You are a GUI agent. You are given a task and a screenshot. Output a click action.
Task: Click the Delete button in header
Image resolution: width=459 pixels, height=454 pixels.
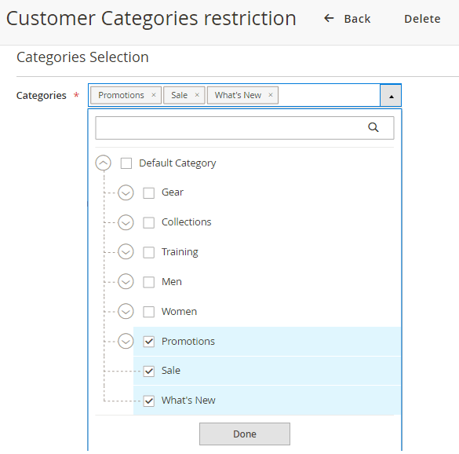coord(422,19)
